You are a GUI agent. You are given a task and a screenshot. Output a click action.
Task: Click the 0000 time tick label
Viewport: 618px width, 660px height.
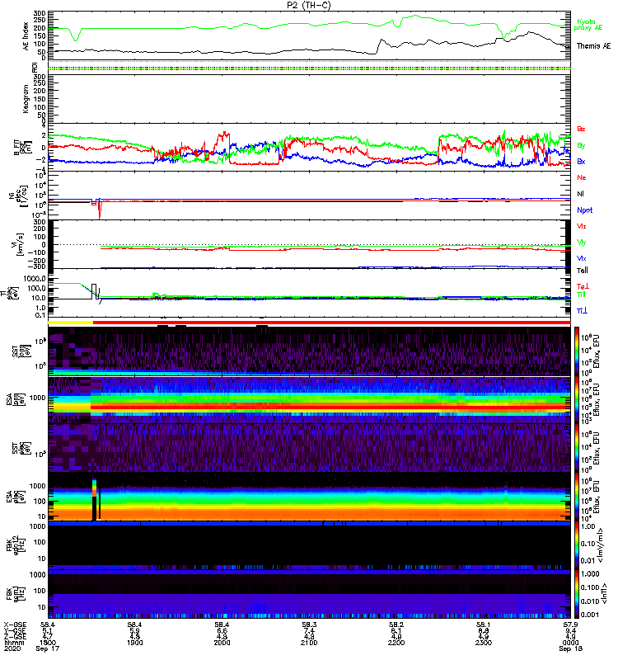pos(570,643)
